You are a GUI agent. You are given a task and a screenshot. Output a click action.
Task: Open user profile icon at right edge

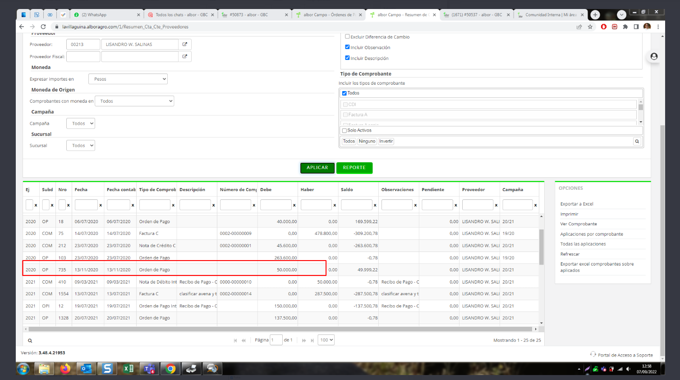654,56
